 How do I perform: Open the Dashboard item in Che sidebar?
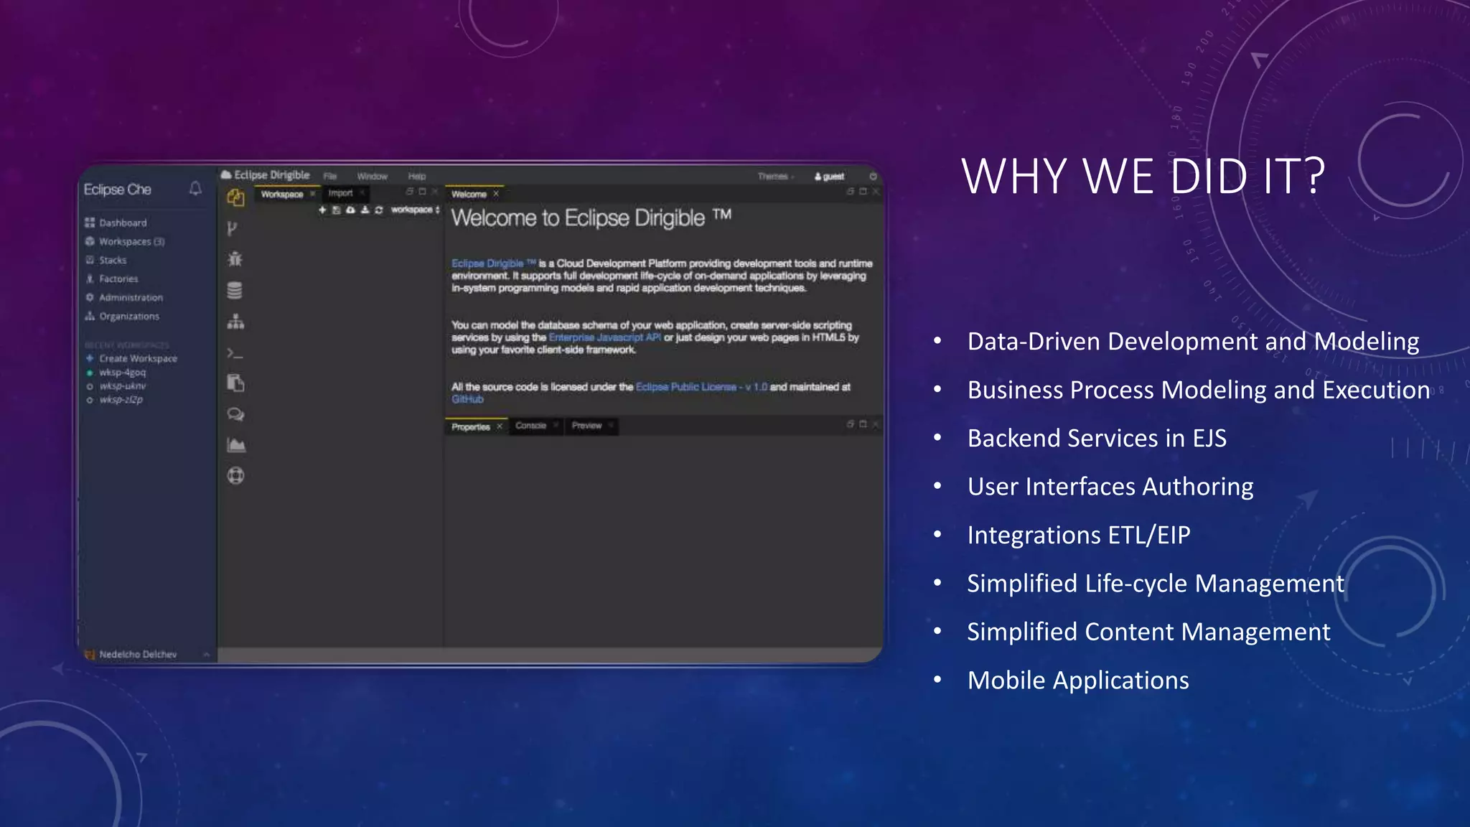click(122, 223)
